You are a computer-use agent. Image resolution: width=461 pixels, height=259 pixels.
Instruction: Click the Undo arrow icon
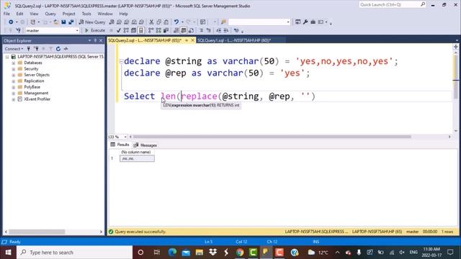[x=176, y=22]
